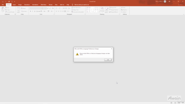
Task: Switch to the Slide Show tab
Action: pyautogui.click(x=43, y=5)
